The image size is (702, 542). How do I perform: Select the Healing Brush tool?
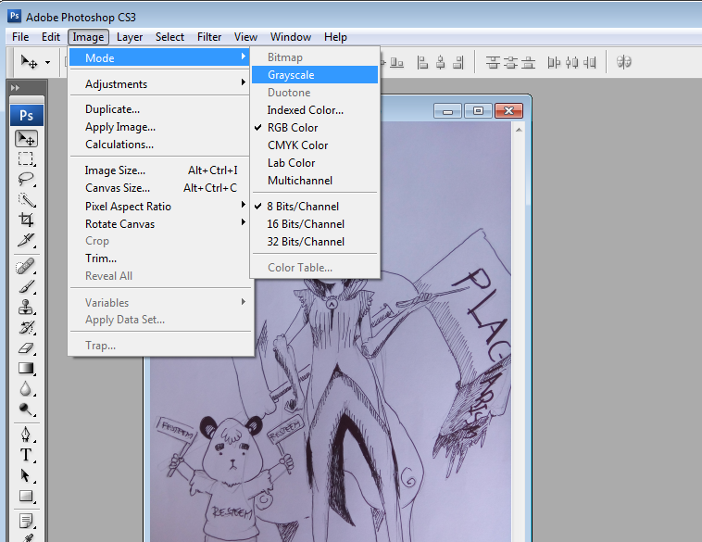(26, 266)
